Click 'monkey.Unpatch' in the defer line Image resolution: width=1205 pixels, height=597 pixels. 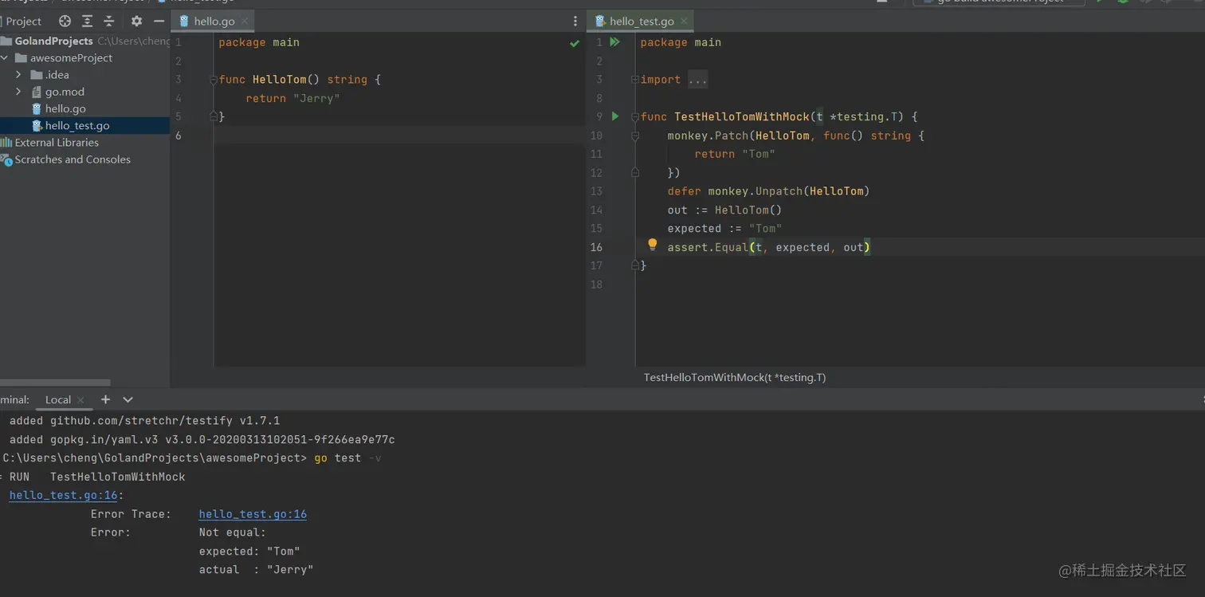(x=755, y=191)
